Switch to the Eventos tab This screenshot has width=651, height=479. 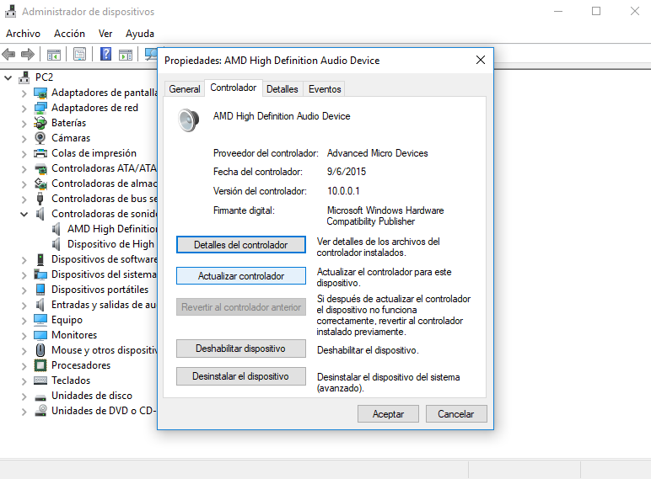pyautogui.click(x=325, y=89)
